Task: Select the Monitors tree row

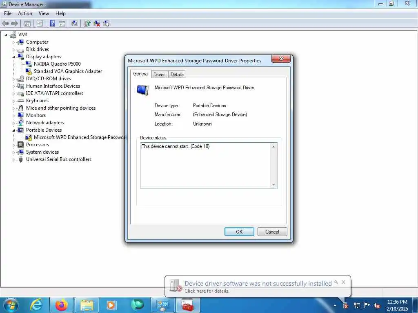Action: [36, 115]
